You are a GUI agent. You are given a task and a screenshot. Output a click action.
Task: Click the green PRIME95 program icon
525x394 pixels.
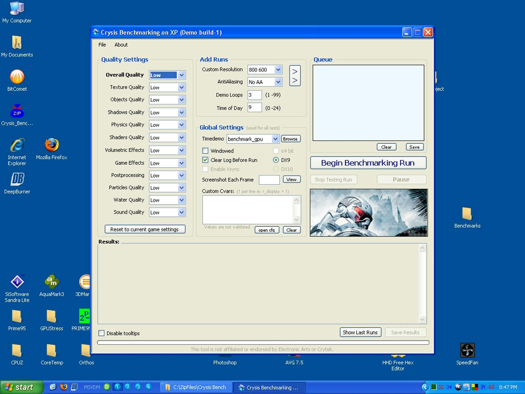pyautogui.click(x=84, y=316)
